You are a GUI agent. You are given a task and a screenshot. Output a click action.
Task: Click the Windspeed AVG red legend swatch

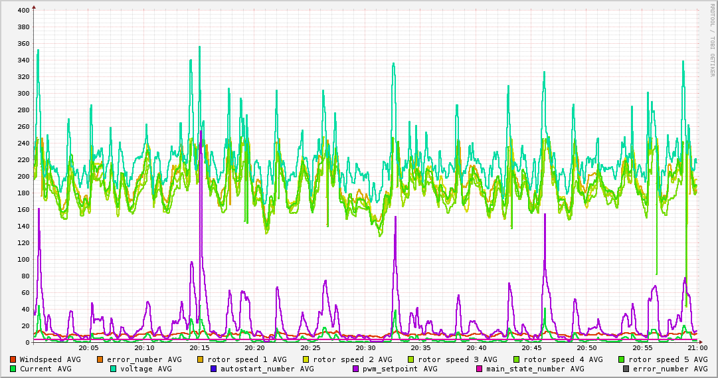(13, 359)
